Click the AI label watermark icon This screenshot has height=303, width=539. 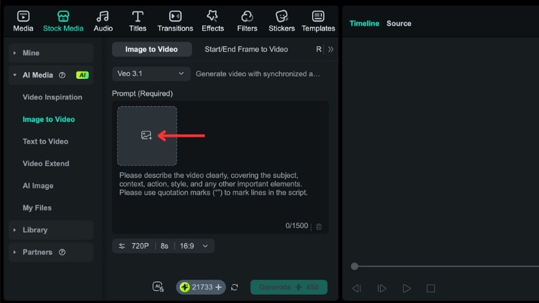158,287
